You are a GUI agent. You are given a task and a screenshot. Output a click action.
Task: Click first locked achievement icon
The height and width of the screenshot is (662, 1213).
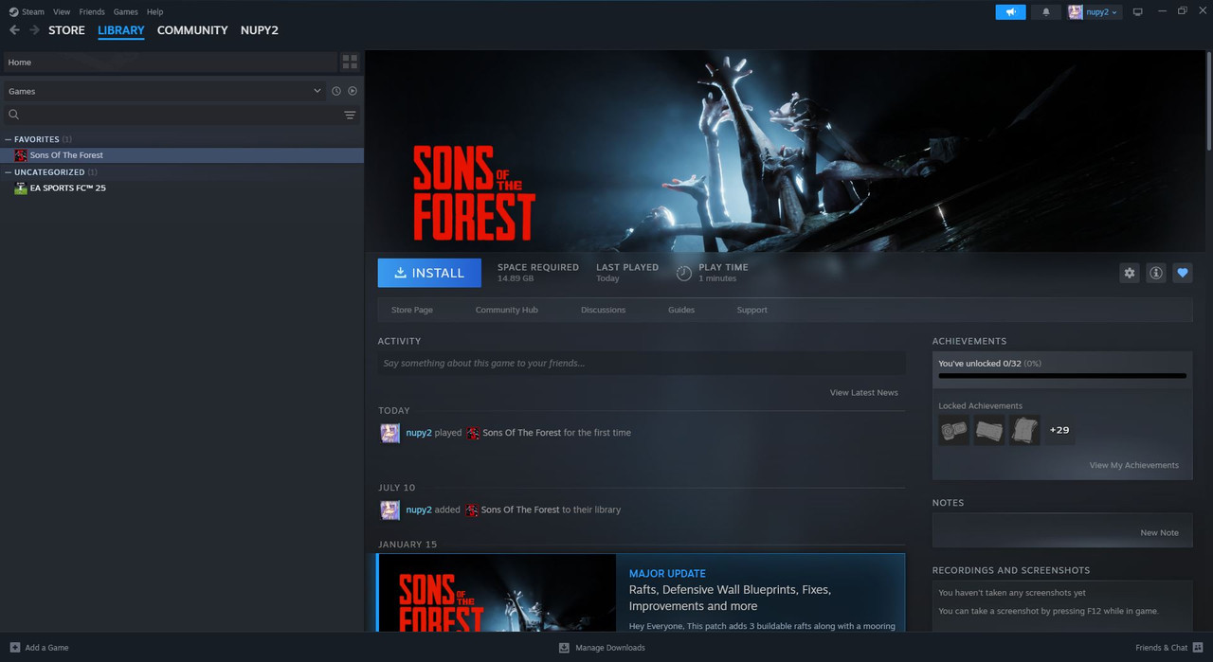953,430
